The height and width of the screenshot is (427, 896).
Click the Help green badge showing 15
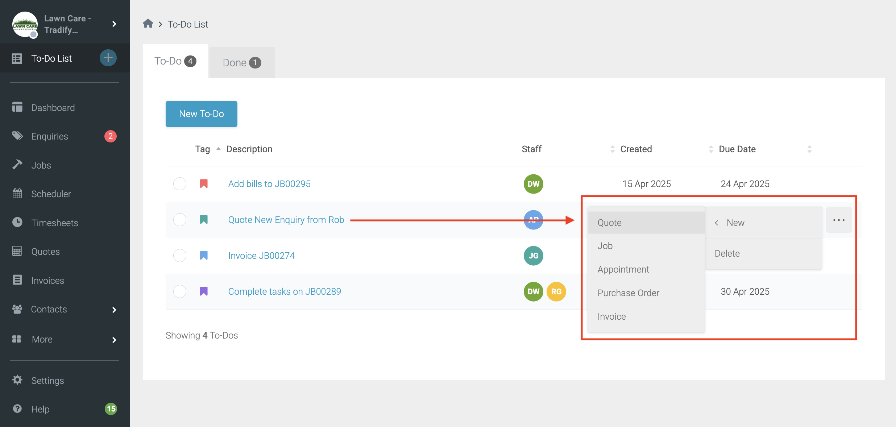111,409
